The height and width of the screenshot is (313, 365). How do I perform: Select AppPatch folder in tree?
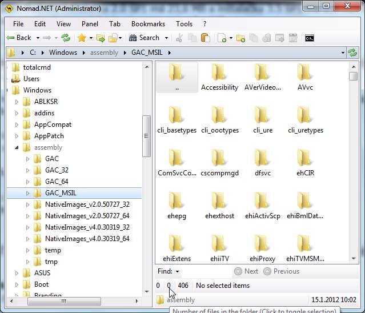tap(49, 136)
